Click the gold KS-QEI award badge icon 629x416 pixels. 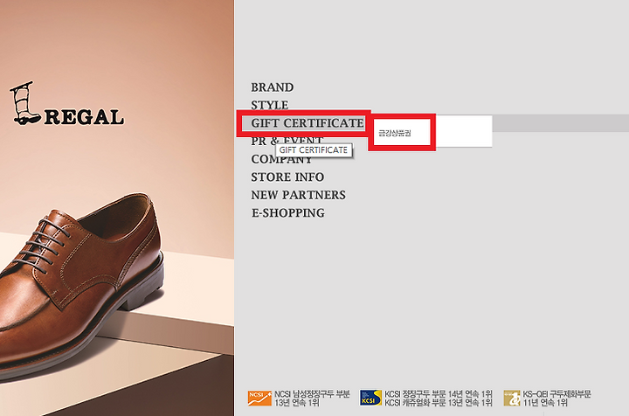(512, 398)
